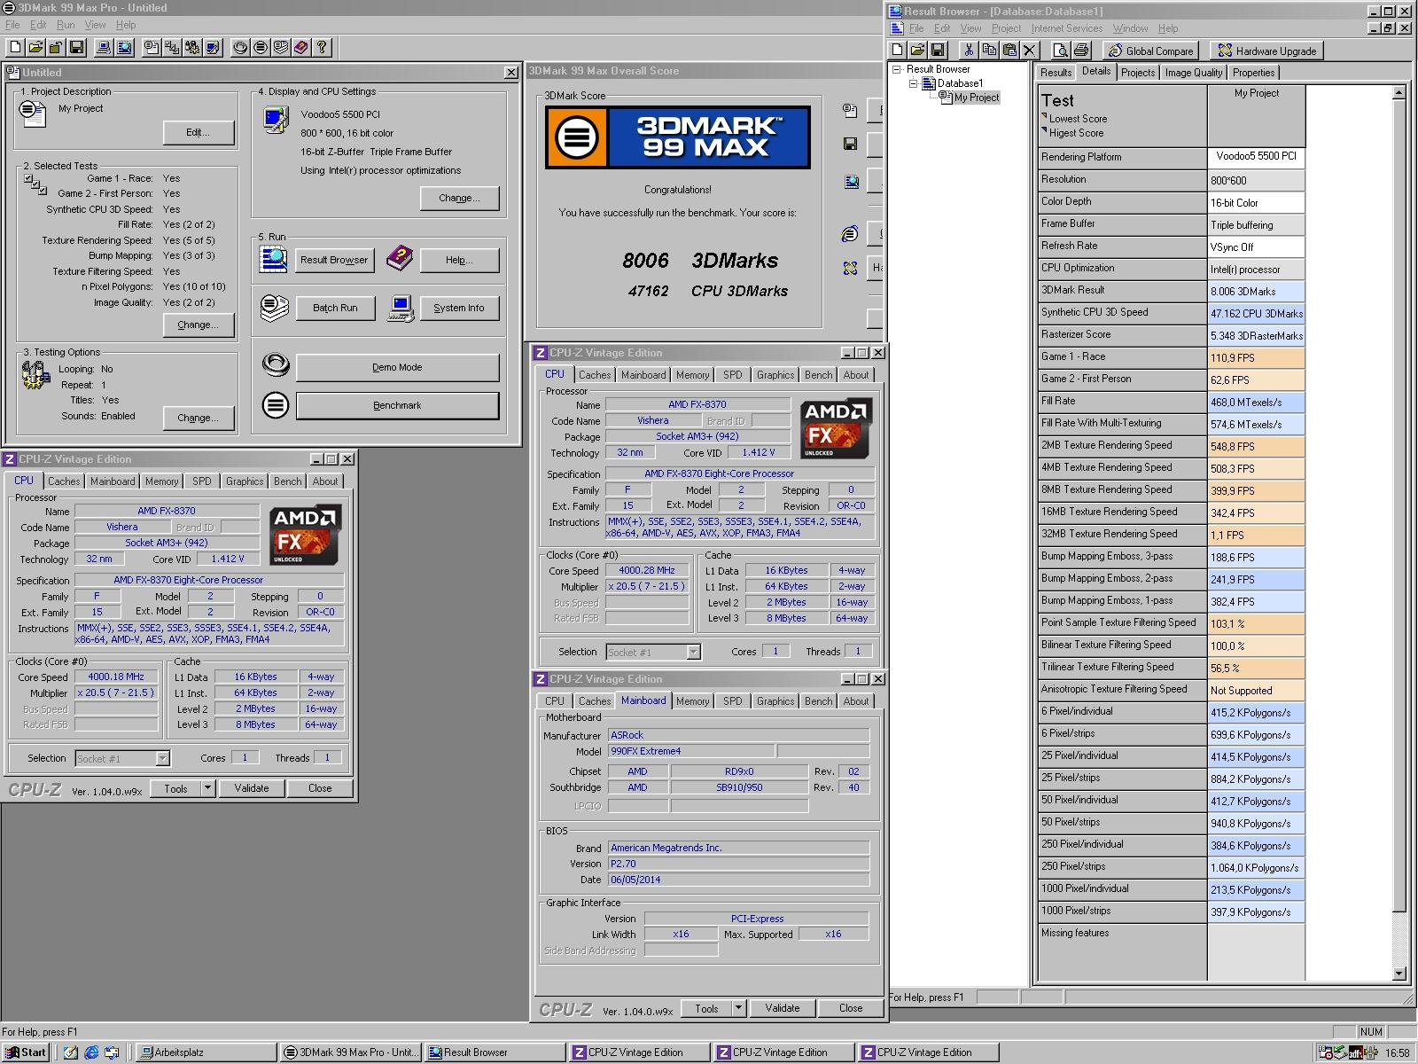Select My Project in Result Browser tree

(976, 98)
